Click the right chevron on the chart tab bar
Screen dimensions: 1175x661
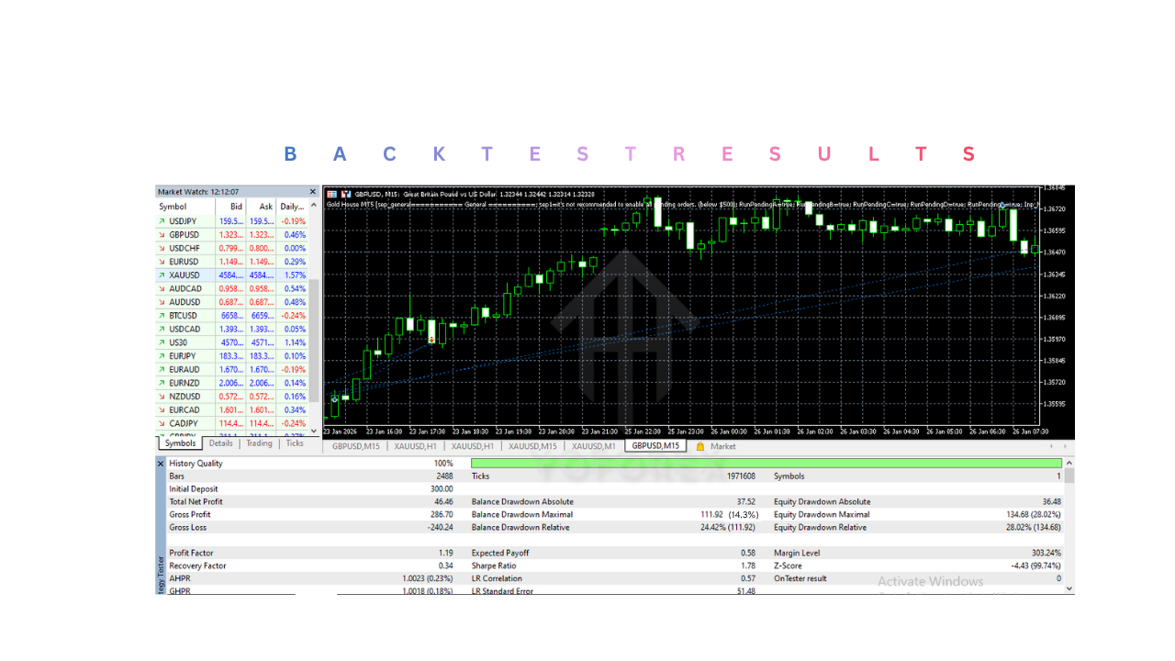coord(1067,444)
